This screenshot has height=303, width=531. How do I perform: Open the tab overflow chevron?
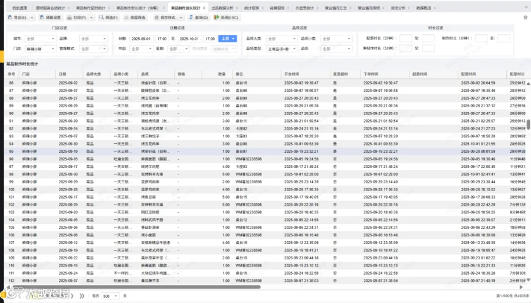[x=526, y=8]
